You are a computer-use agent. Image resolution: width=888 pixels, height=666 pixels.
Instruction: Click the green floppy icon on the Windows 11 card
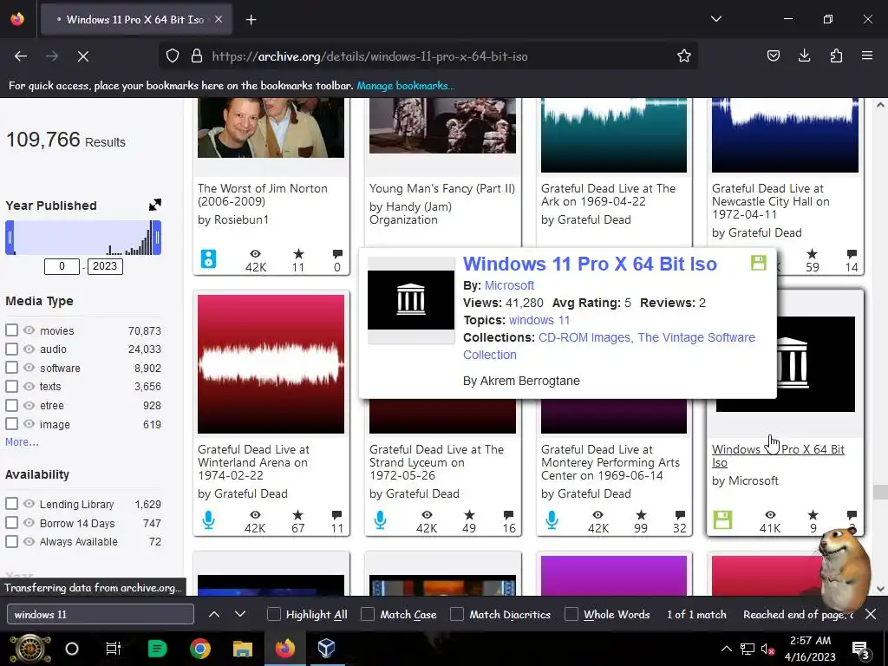[x=722, y=520]
